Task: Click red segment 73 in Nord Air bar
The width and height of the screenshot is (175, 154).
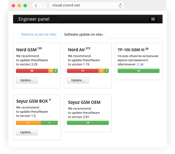Action: click(x=83, y=71)
